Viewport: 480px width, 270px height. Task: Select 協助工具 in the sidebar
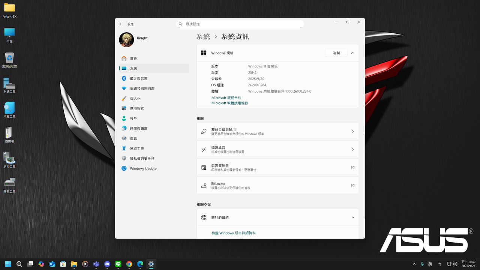point(154,148)
